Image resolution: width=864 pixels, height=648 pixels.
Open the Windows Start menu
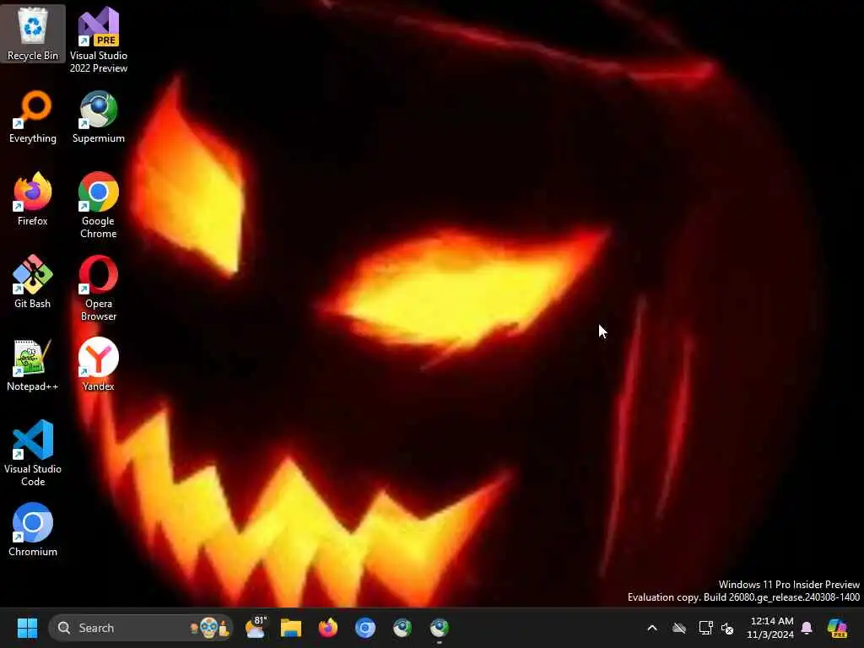pos(27,628)
